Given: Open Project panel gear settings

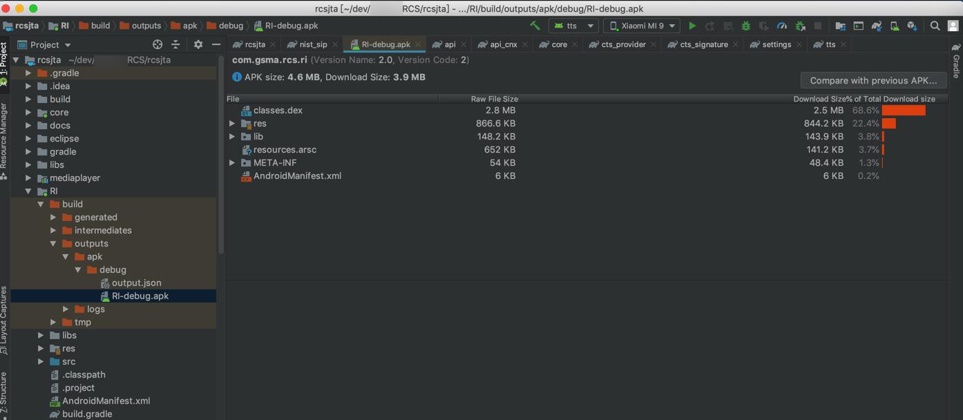Looking at the screenshot, I should tap(198, 44).
